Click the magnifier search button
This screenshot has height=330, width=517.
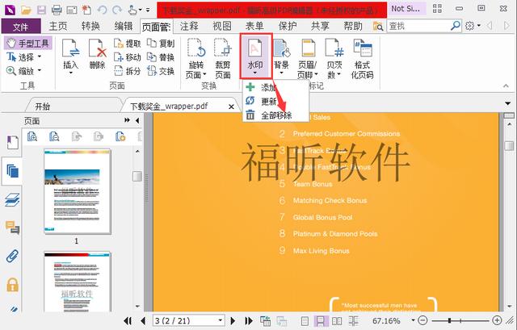(x=456, y=26)
